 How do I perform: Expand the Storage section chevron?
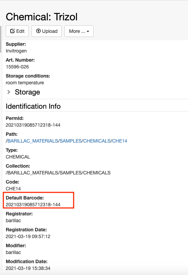coord(8,92)
